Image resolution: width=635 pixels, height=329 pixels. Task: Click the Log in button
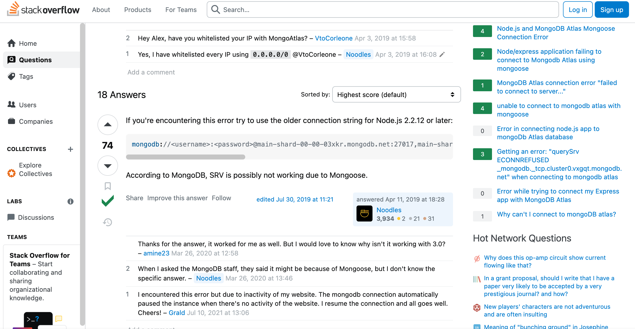click(578, 9)
